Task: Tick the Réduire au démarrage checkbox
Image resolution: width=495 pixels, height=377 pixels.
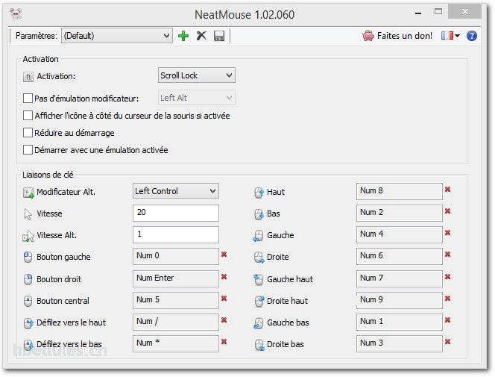Action: click(x=28, y=132)
